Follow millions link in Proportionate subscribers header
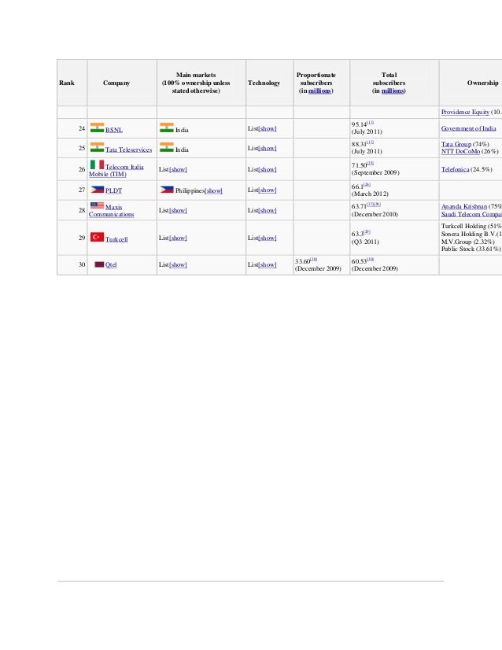Screen dimensions: 502x650 [x=319, y=90]
